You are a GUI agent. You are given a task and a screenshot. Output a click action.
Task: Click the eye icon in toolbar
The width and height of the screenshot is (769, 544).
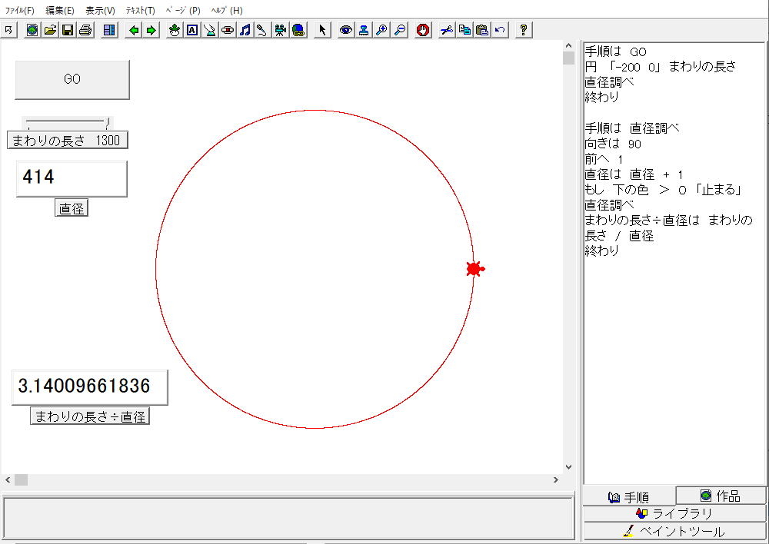click(x=346, y=30)
